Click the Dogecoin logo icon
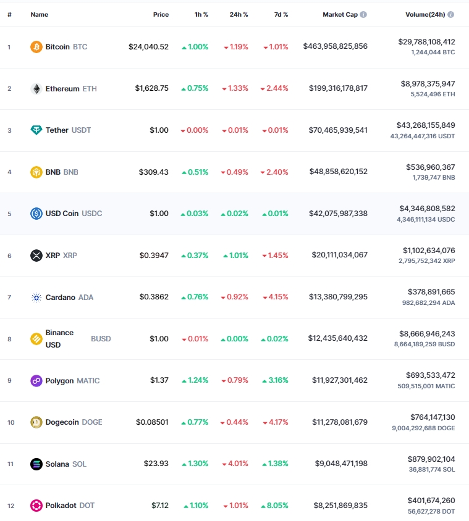The width and height of the screenshot is (469, 521). pos(36,422)
